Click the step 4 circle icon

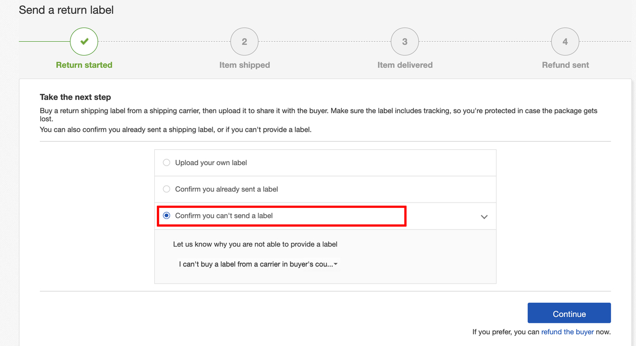565,41
